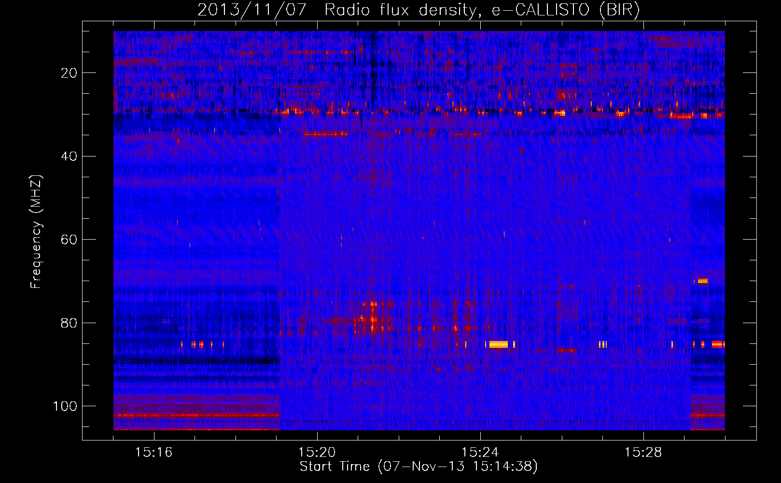
Task: Click the 15:24 time tick label
Action: point(480,453)
